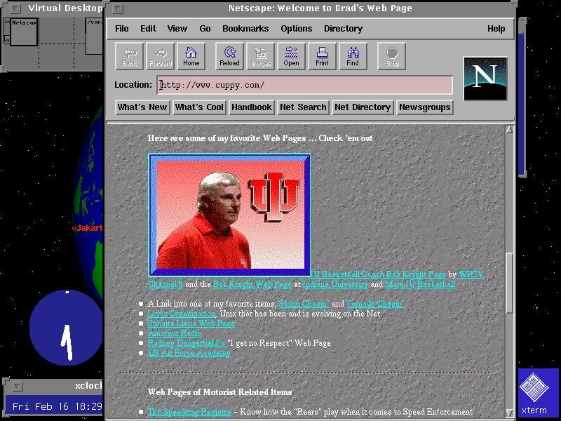The width and height of the screenshot is (561, 421).
Task: Open the Rodney Dangerfield's link
Action: coord(187,343)
